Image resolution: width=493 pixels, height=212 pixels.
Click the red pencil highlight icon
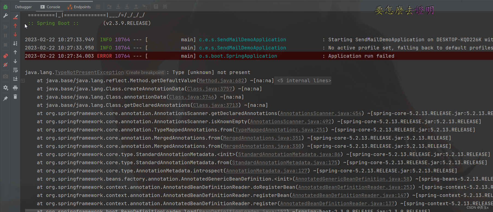[15, 17]
